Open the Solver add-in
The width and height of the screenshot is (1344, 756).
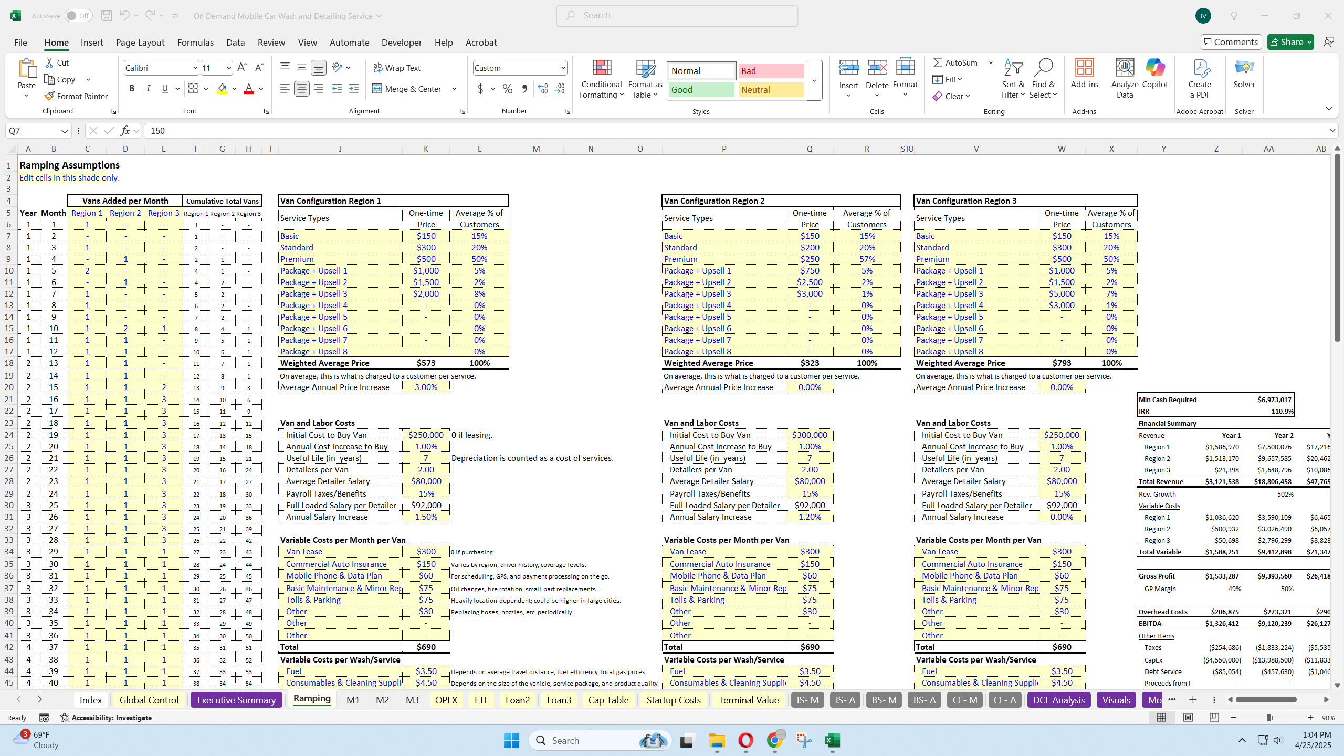[x=1244, y=78]
